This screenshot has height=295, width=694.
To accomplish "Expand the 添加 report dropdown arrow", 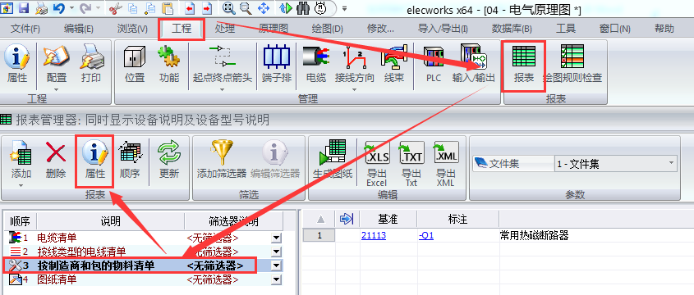I will click(21, 185).
